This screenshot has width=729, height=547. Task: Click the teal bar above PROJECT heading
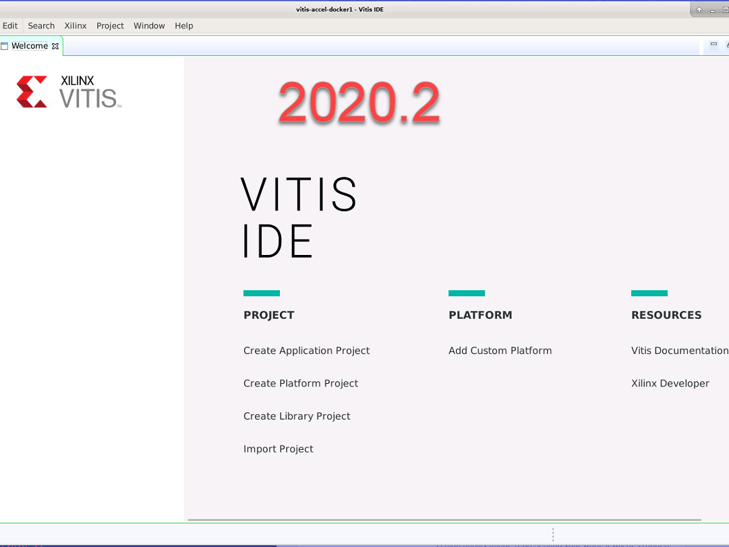(261, 293)
